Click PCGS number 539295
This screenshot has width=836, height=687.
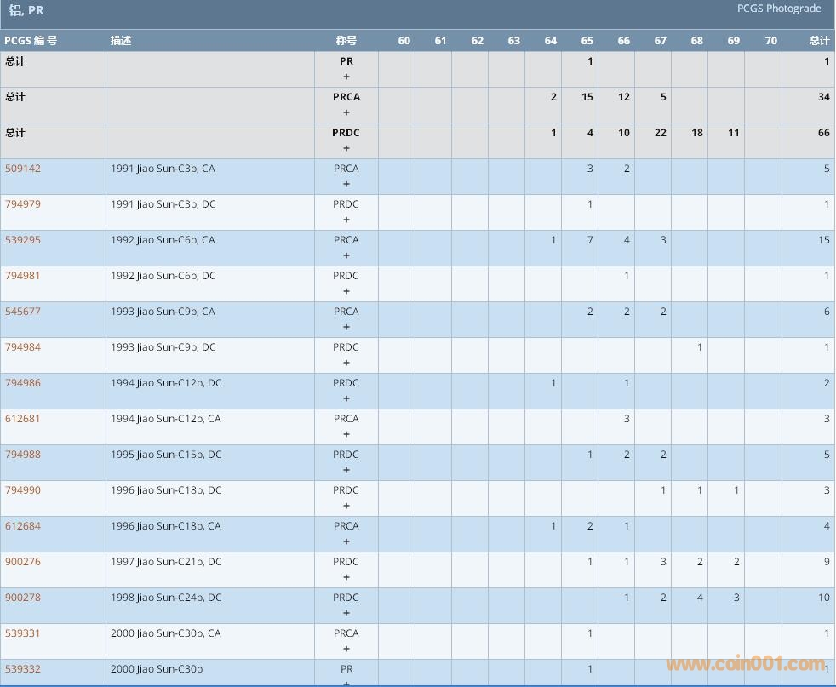pyautogui.click(x=23, y=240)
